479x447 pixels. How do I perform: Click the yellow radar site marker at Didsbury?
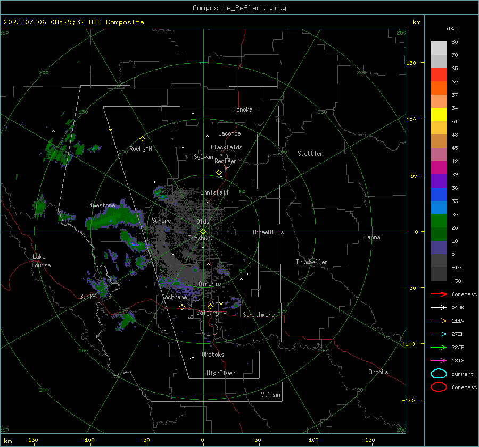click(x=203, y=231)
